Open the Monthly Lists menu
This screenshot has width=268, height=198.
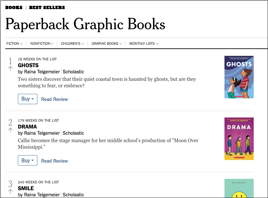coord(144,43)
